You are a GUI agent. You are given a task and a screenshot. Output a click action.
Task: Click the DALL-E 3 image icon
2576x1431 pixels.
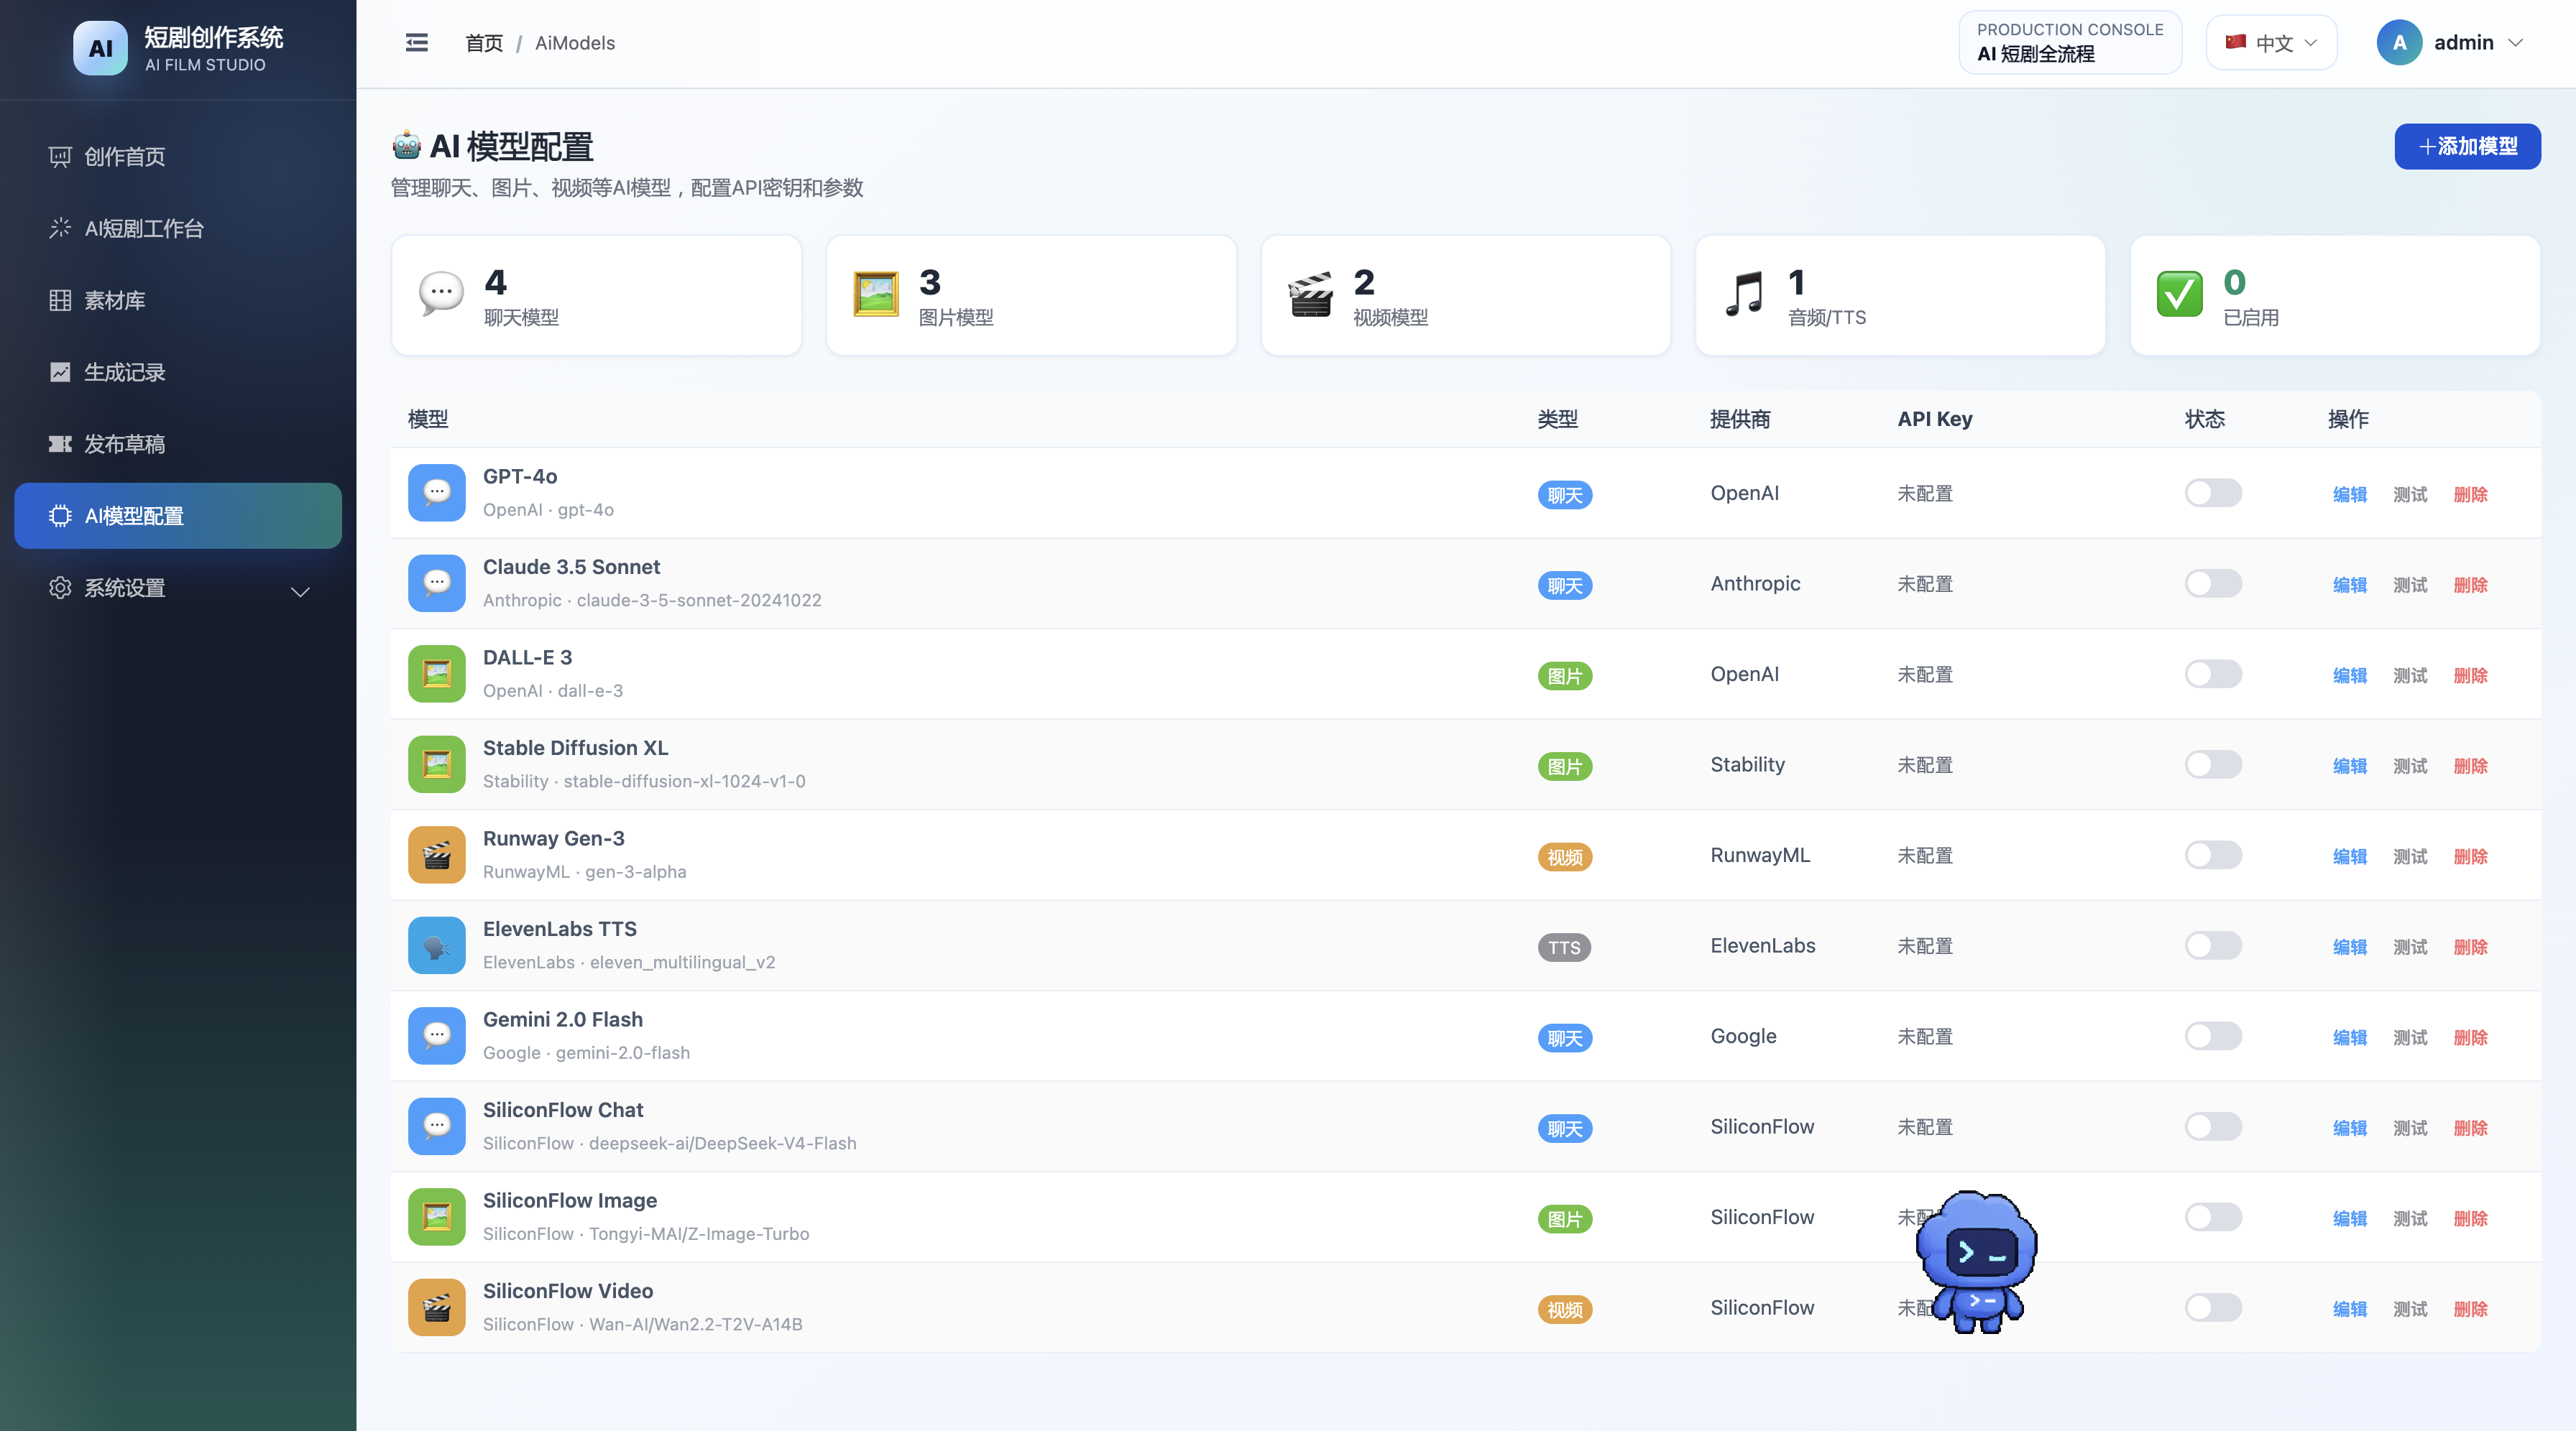click(437, 674)
